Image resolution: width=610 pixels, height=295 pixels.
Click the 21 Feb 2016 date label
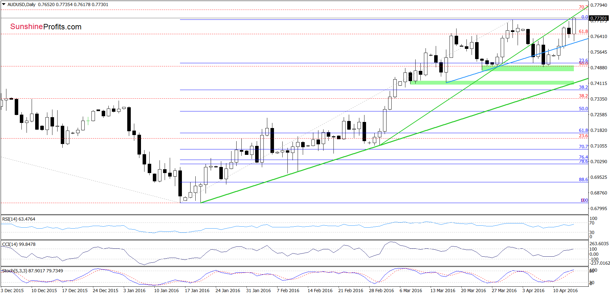coord(351,291)
